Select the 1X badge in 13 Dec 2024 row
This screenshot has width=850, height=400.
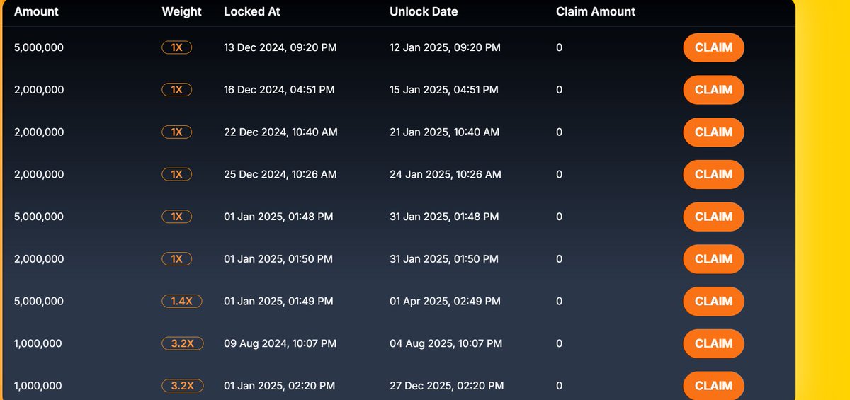(176, 47)
